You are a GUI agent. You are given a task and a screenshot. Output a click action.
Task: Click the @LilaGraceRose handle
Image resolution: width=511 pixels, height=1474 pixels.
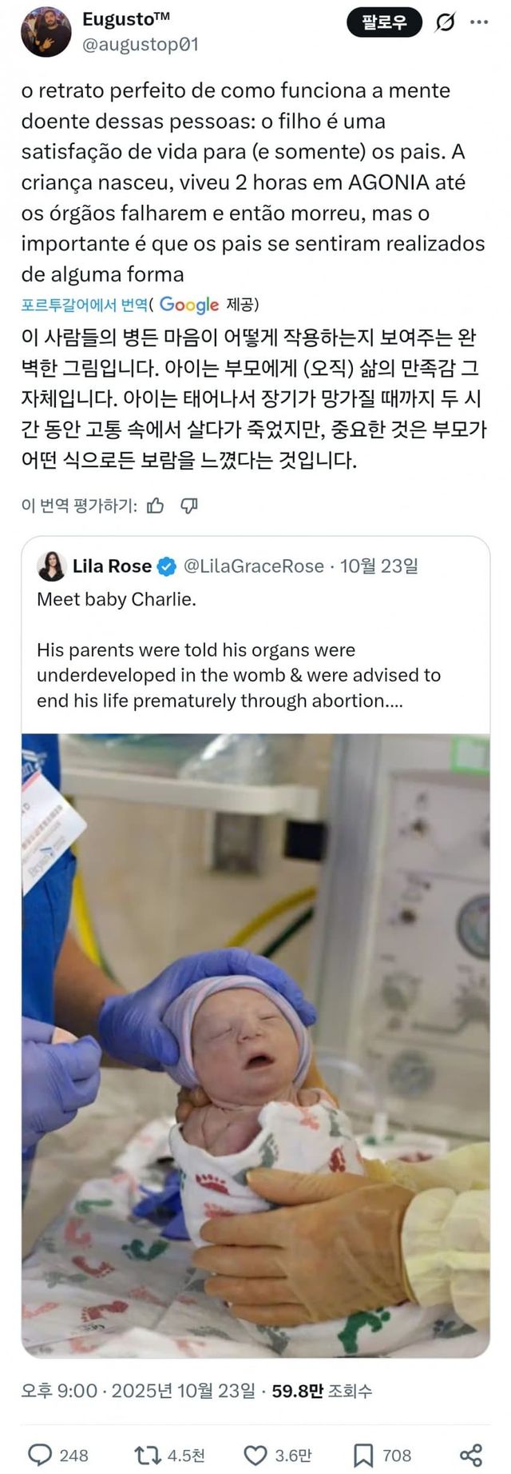point(254,566)
